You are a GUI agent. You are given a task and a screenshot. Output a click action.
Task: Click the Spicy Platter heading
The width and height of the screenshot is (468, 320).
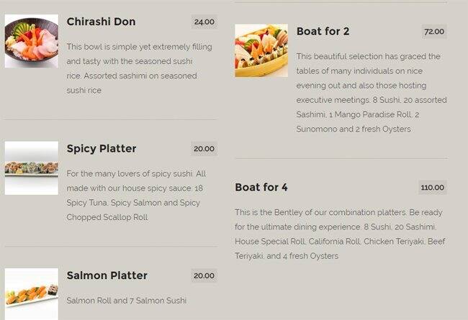[102, 149]
